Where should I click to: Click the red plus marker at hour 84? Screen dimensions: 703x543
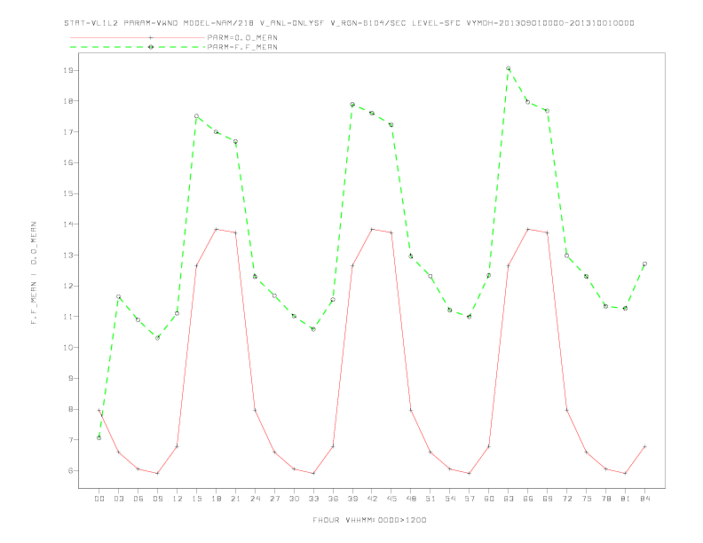[644, 446]
